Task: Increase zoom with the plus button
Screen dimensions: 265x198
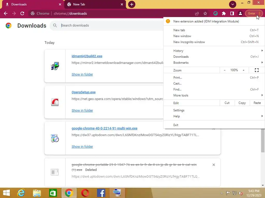Action: coord(244,70)
